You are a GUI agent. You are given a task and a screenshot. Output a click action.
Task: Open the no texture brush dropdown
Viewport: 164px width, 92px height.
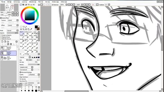[26, 70]
